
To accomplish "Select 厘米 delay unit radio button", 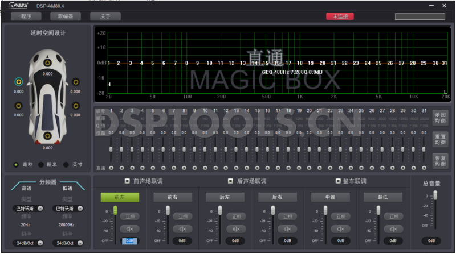I will [x=41, y=165].
